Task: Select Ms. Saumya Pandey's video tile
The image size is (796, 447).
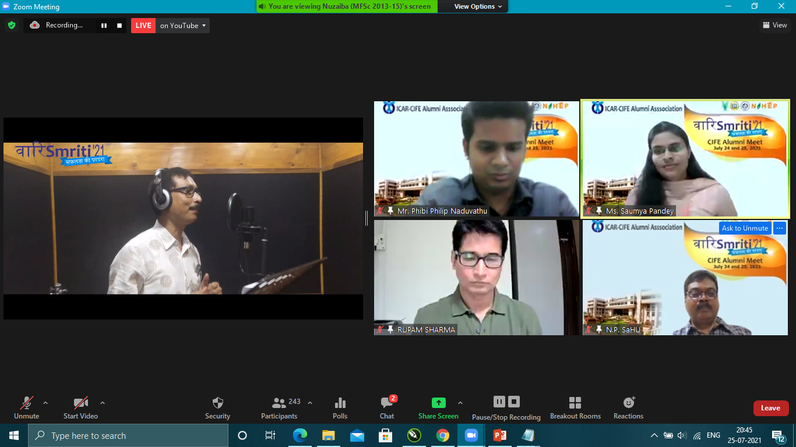Action: (685, 159)
